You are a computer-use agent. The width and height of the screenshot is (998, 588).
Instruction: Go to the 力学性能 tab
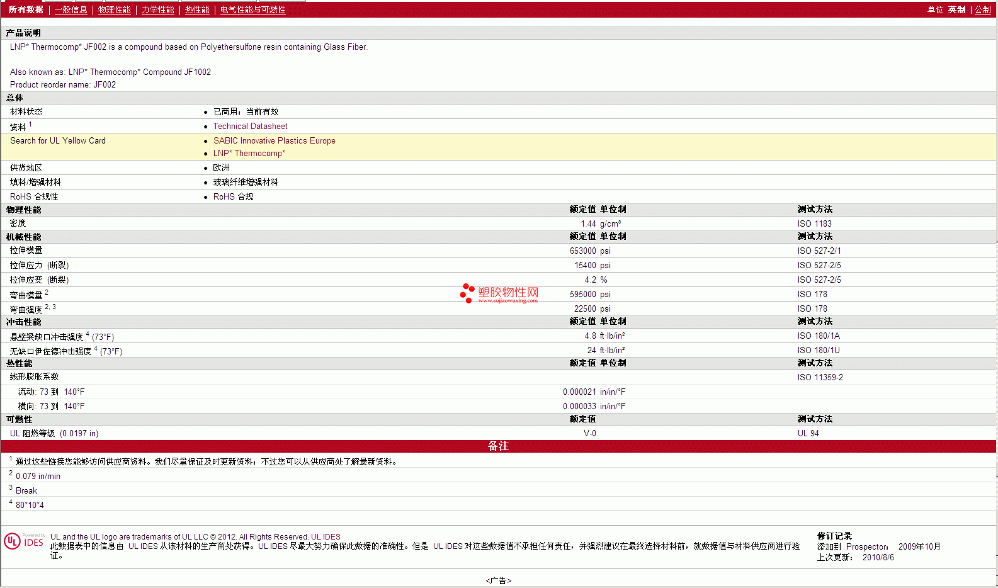click(157, 9)
